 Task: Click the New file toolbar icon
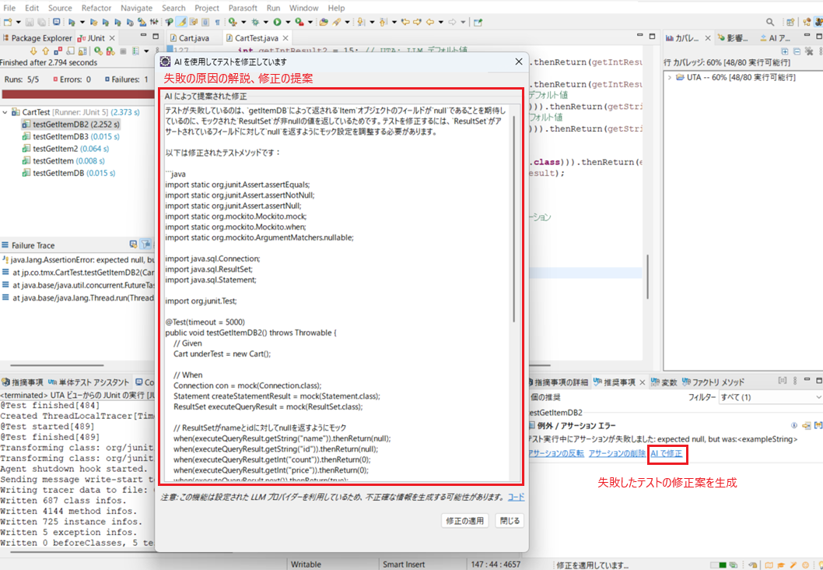(7, 22)
